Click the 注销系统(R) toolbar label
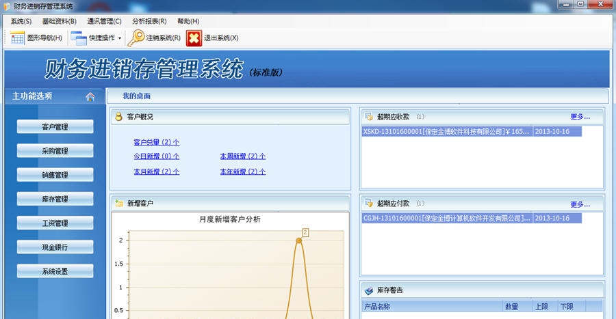 (163, 38)
